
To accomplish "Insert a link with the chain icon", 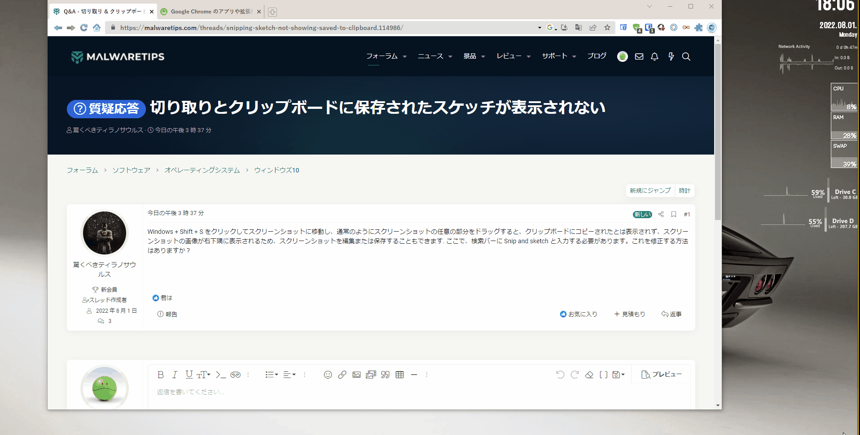I will [342, 375].
